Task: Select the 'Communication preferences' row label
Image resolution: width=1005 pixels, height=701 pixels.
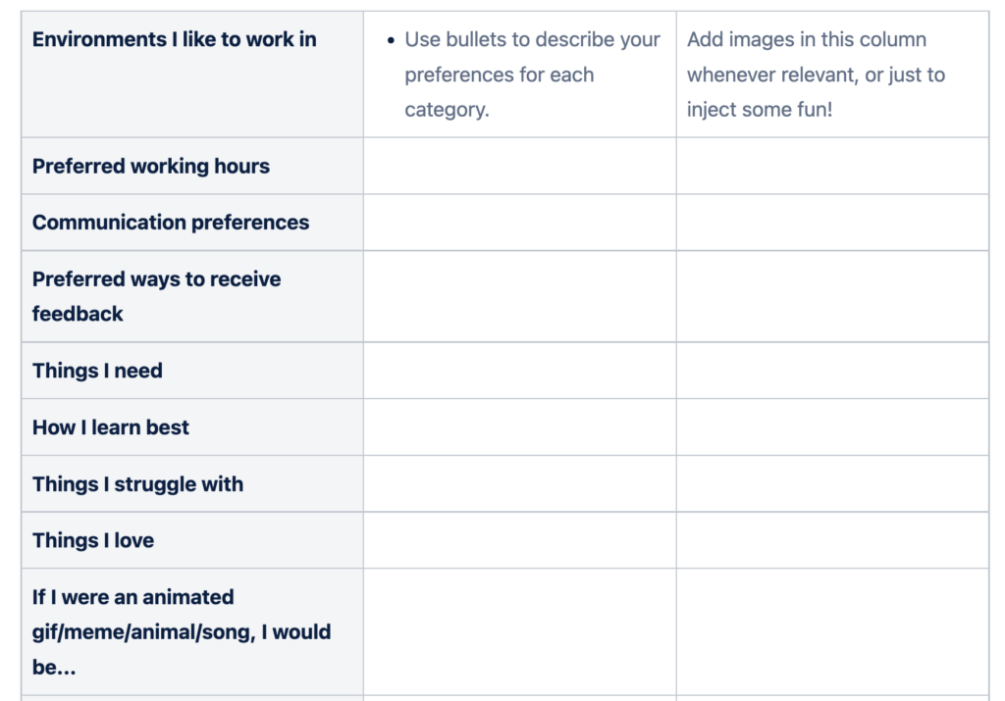Action: [171, 223]
